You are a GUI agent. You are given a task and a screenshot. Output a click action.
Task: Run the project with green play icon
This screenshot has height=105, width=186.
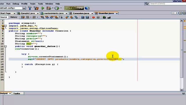click(x=43, y=8)
